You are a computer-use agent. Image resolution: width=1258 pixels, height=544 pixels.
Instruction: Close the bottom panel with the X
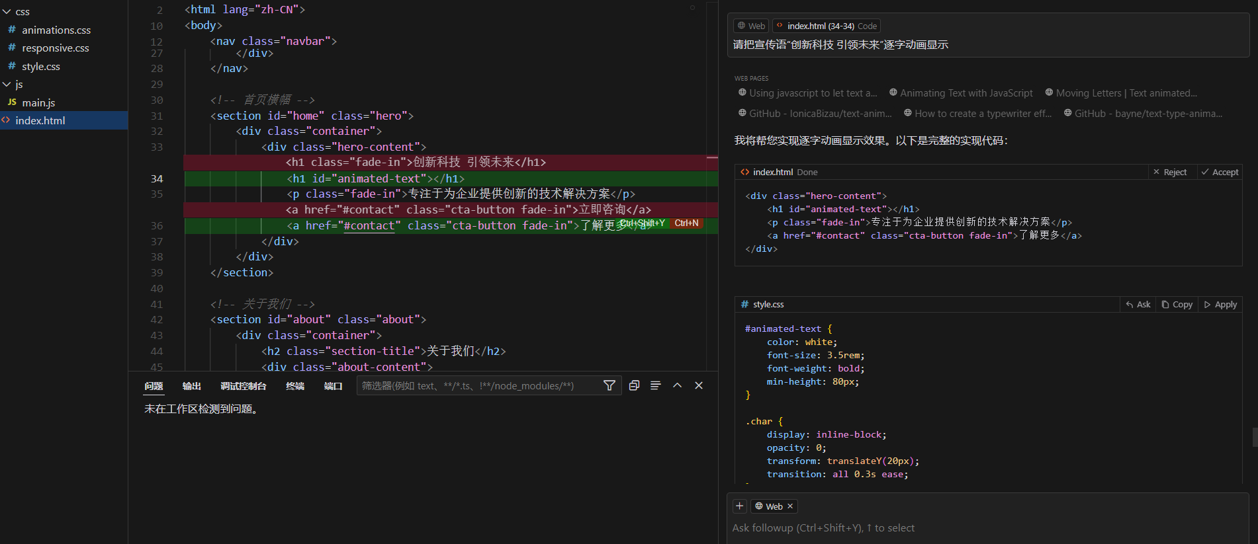coord(699,385)
